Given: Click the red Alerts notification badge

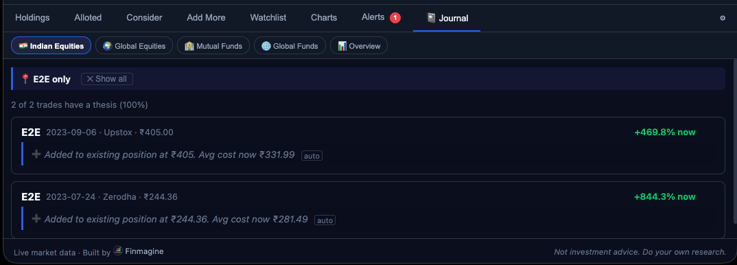Looking at the screenshot, I should click(395, 18).
